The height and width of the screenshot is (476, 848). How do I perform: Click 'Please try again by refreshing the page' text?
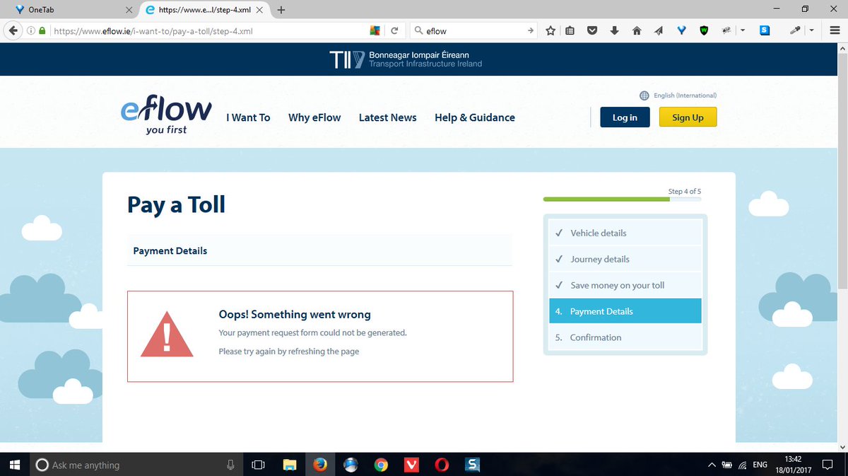289,352
